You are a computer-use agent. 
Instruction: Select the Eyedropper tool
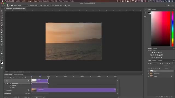point(2,23)
